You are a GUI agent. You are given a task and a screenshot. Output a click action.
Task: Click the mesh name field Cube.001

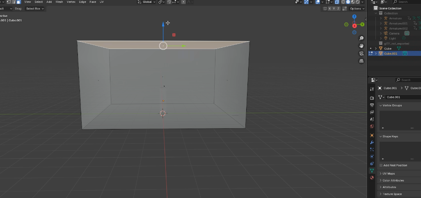click(402, 97)
